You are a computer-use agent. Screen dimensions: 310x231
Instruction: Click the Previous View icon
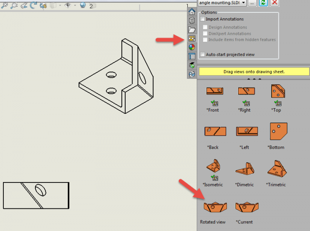click(24, 6)
